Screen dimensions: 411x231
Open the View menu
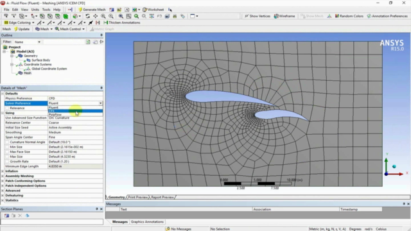click(24, 10)
